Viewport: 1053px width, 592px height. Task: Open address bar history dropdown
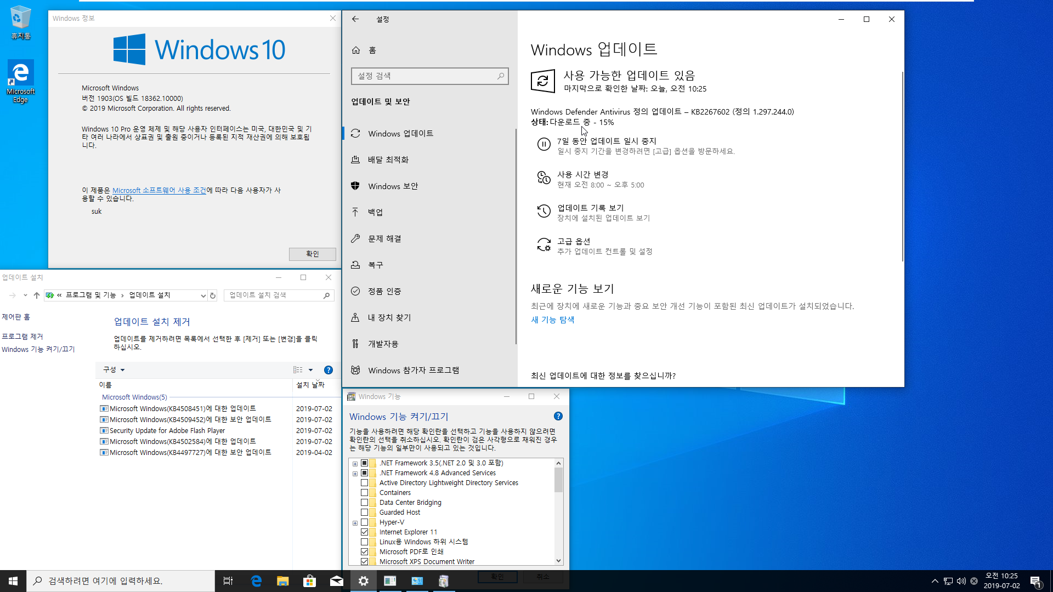click(203, 295)
